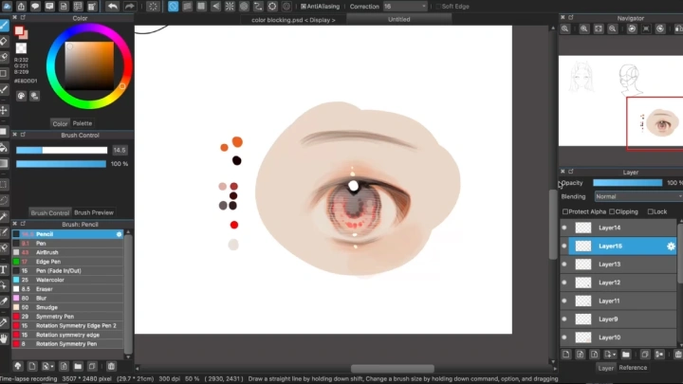The width and height of the screenshot is (683, 384).
Task: Click rotate left icon in Navigator
Action: pos(632,28)
